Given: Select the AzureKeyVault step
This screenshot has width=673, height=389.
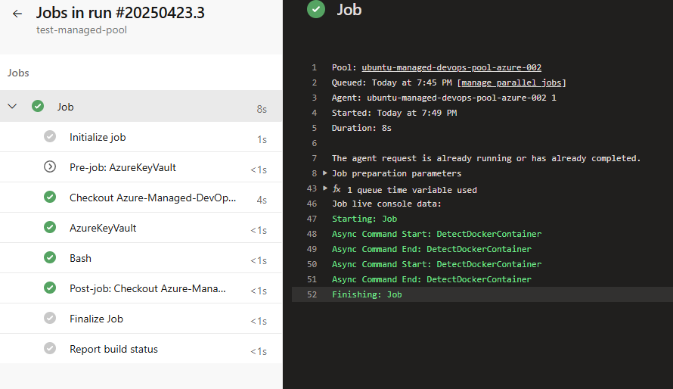Looking at the screenshot, I should pos(103,228).
